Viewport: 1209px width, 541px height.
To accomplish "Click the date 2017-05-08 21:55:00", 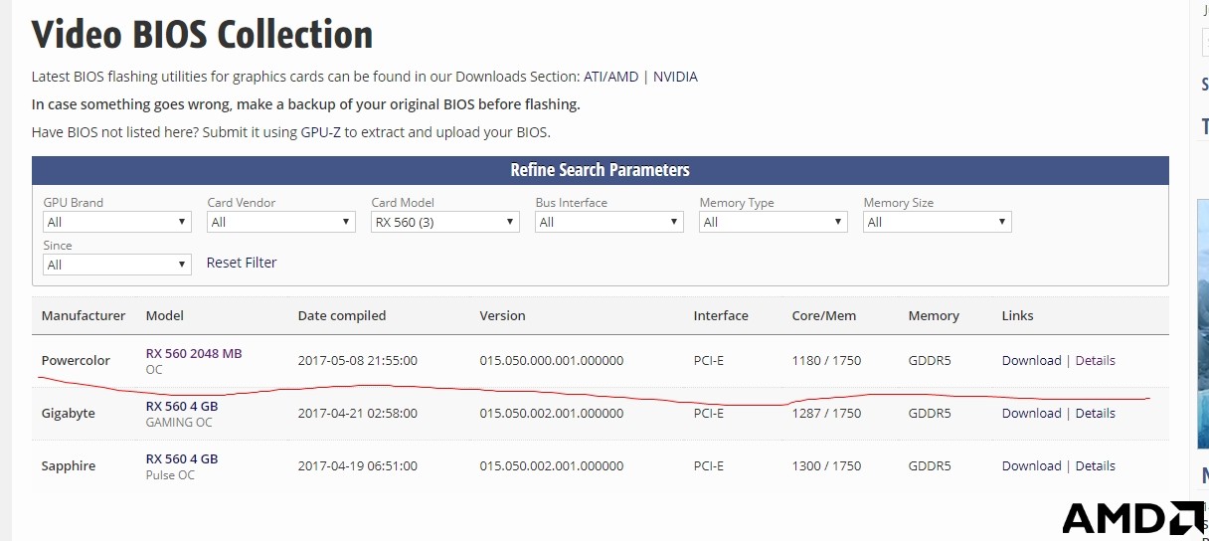I will (x=358, y=360).
